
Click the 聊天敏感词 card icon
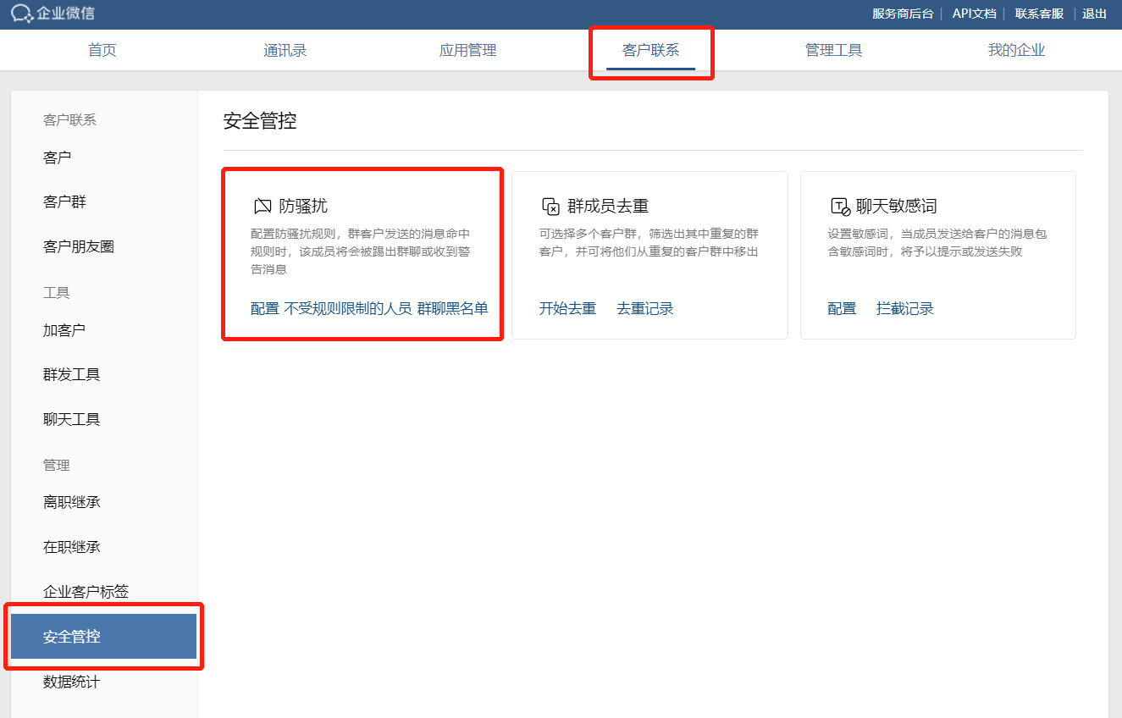tap(839, 207)
